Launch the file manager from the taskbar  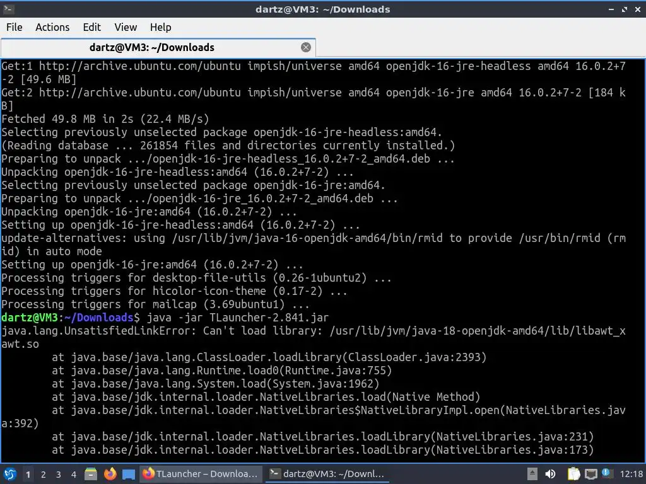(91, 474)
